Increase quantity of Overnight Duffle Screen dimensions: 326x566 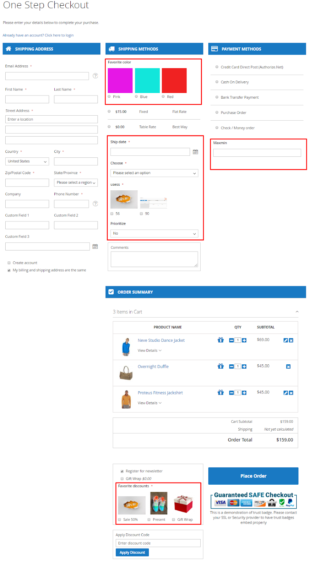(x=244, y=366)
